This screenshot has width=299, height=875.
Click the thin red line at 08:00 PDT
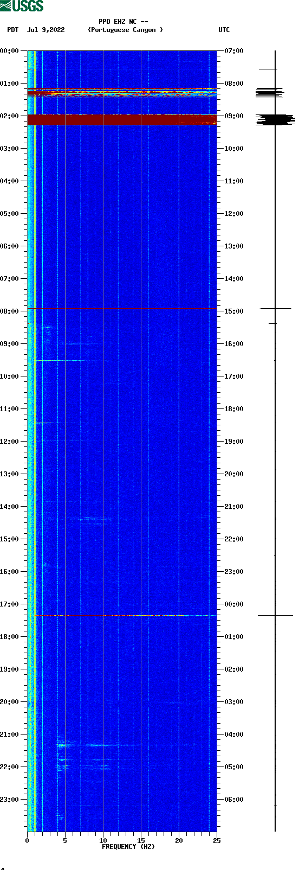coord(122,309)
